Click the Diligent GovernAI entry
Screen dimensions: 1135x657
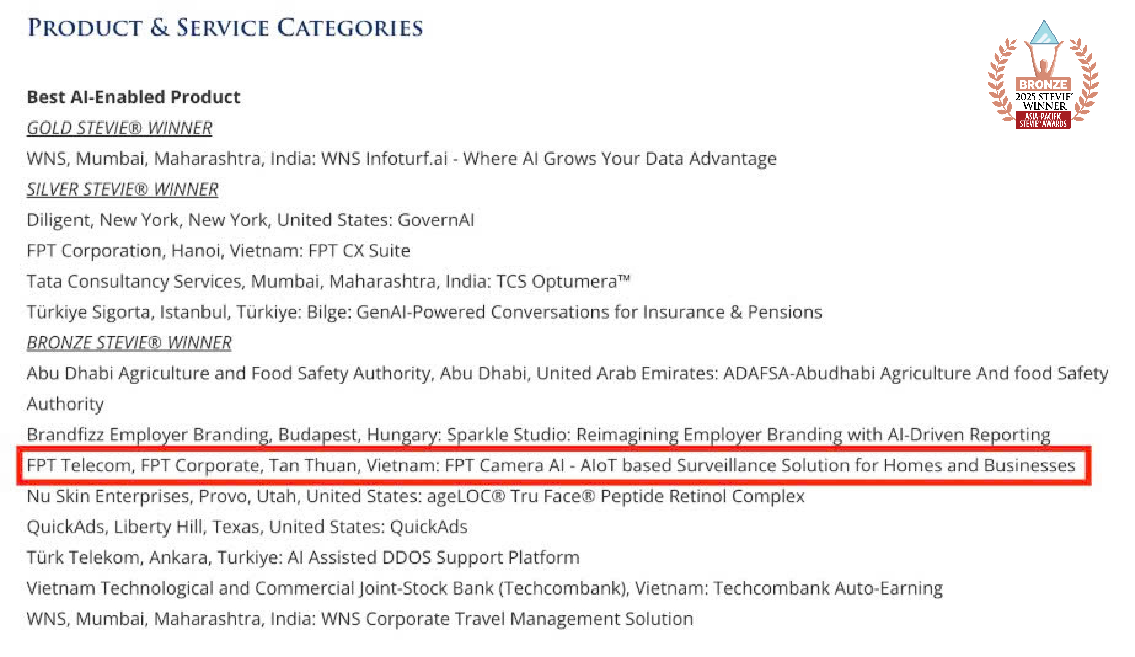tap(250, 220)
